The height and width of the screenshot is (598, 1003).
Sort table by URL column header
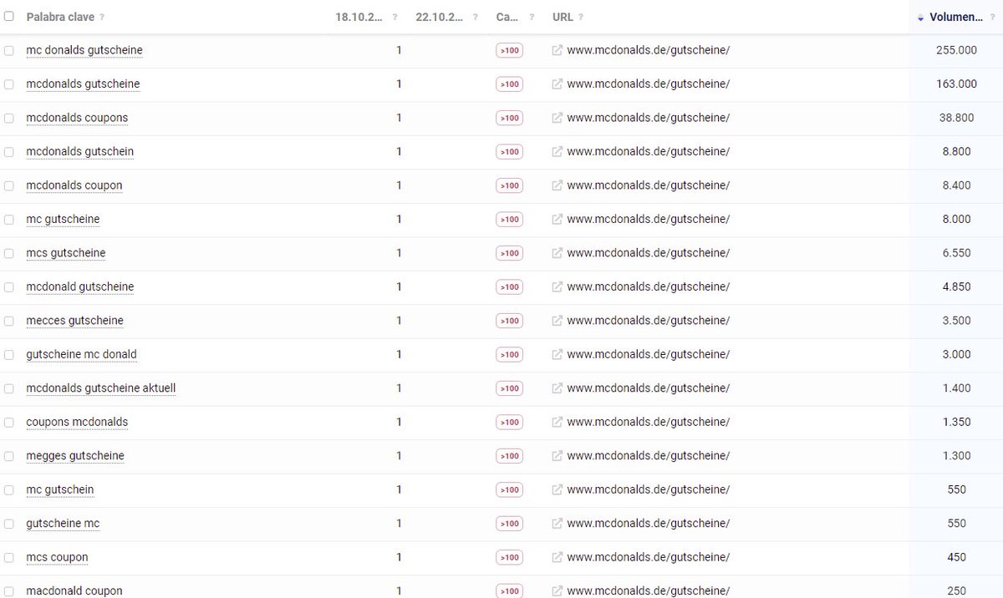tap(563, 17)
